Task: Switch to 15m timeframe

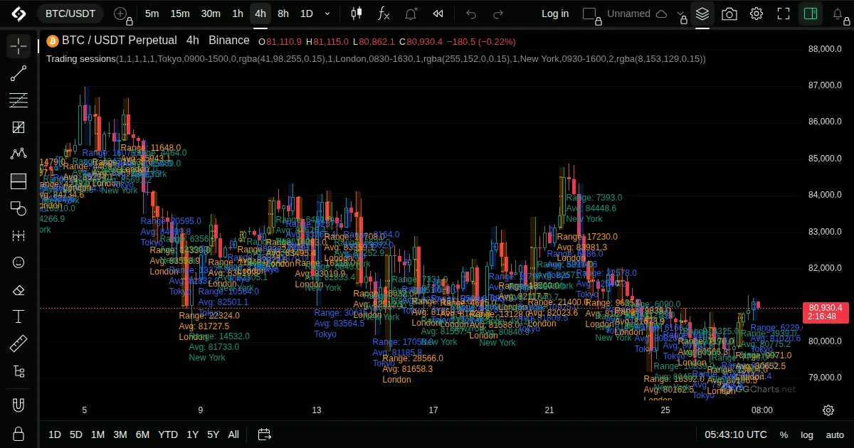Action: [180, 14]
